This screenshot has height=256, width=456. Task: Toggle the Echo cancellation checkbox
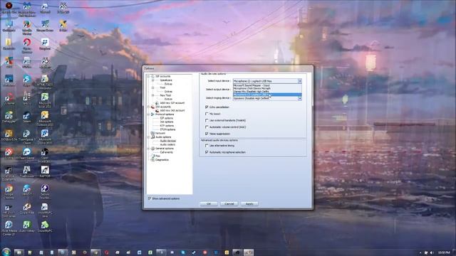207,107
